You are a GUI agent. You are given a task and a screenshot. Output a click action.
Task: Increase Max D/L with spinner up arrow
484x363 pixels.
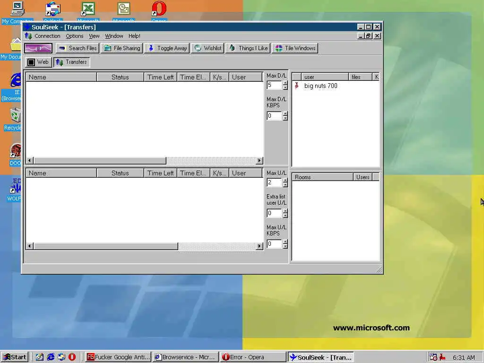[x=285, y=83]
